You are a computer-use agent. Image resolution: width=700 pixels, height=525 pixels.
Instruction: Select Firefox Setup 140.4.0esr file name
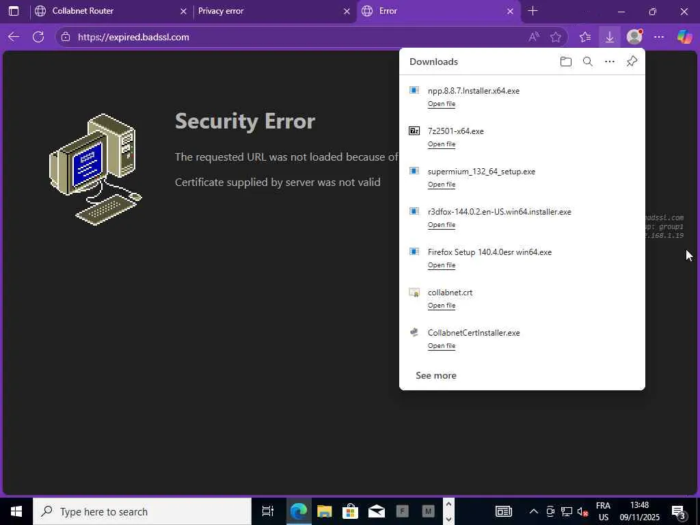click(489, 252)
